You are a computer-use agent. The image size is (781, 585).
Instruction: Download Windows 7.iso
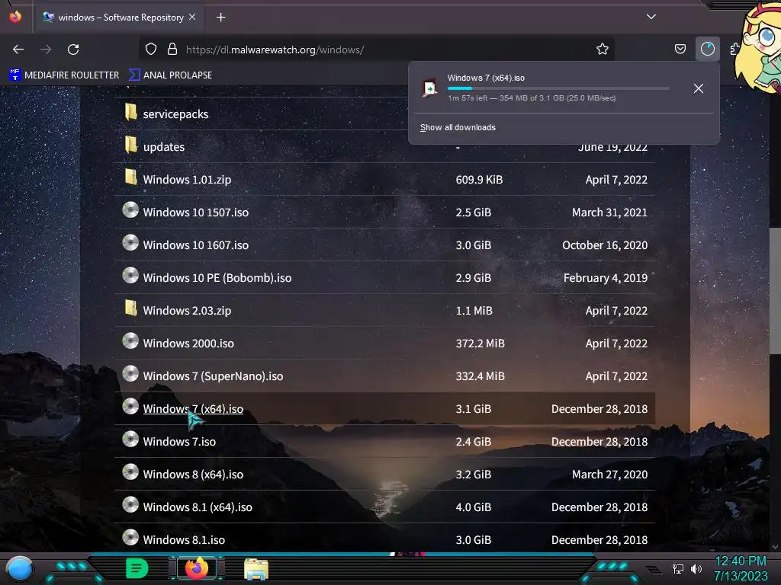coord(179,442)
